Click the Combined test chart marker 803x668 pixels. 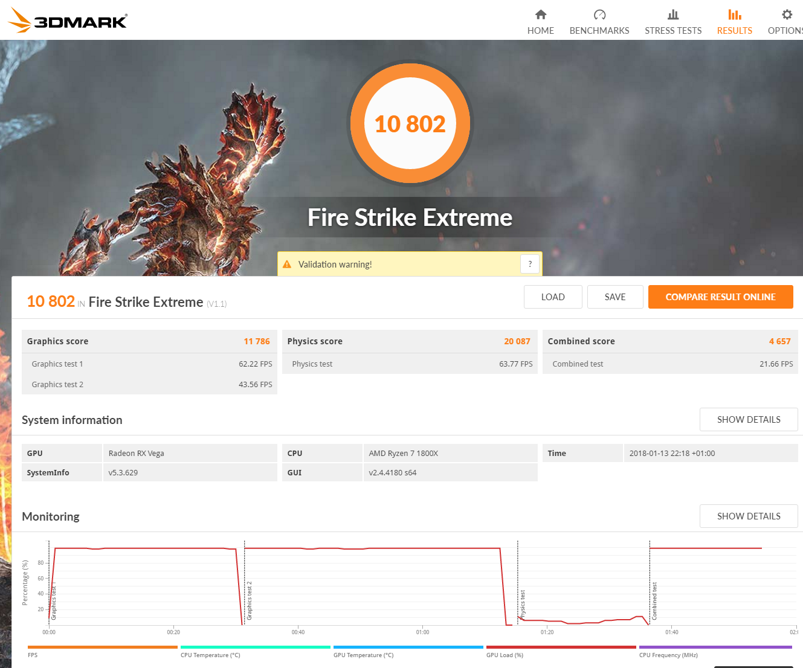[654, 601]
